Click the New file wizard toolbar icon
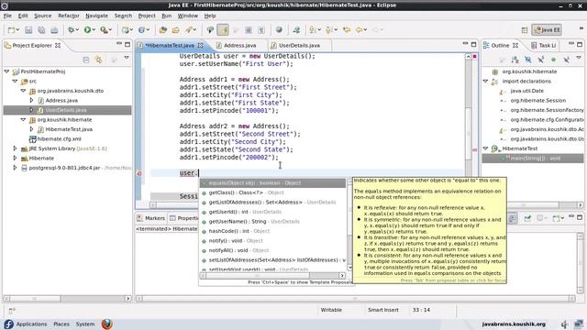This screenshot has width=587, height=330. click(12, 30)
